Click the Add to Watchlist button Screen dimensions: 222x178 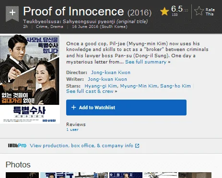[126, 107]
